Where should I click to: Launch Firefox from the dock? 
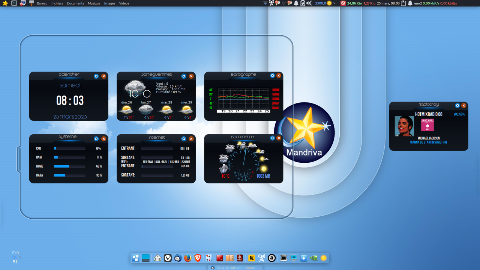[x=188, y=258]
